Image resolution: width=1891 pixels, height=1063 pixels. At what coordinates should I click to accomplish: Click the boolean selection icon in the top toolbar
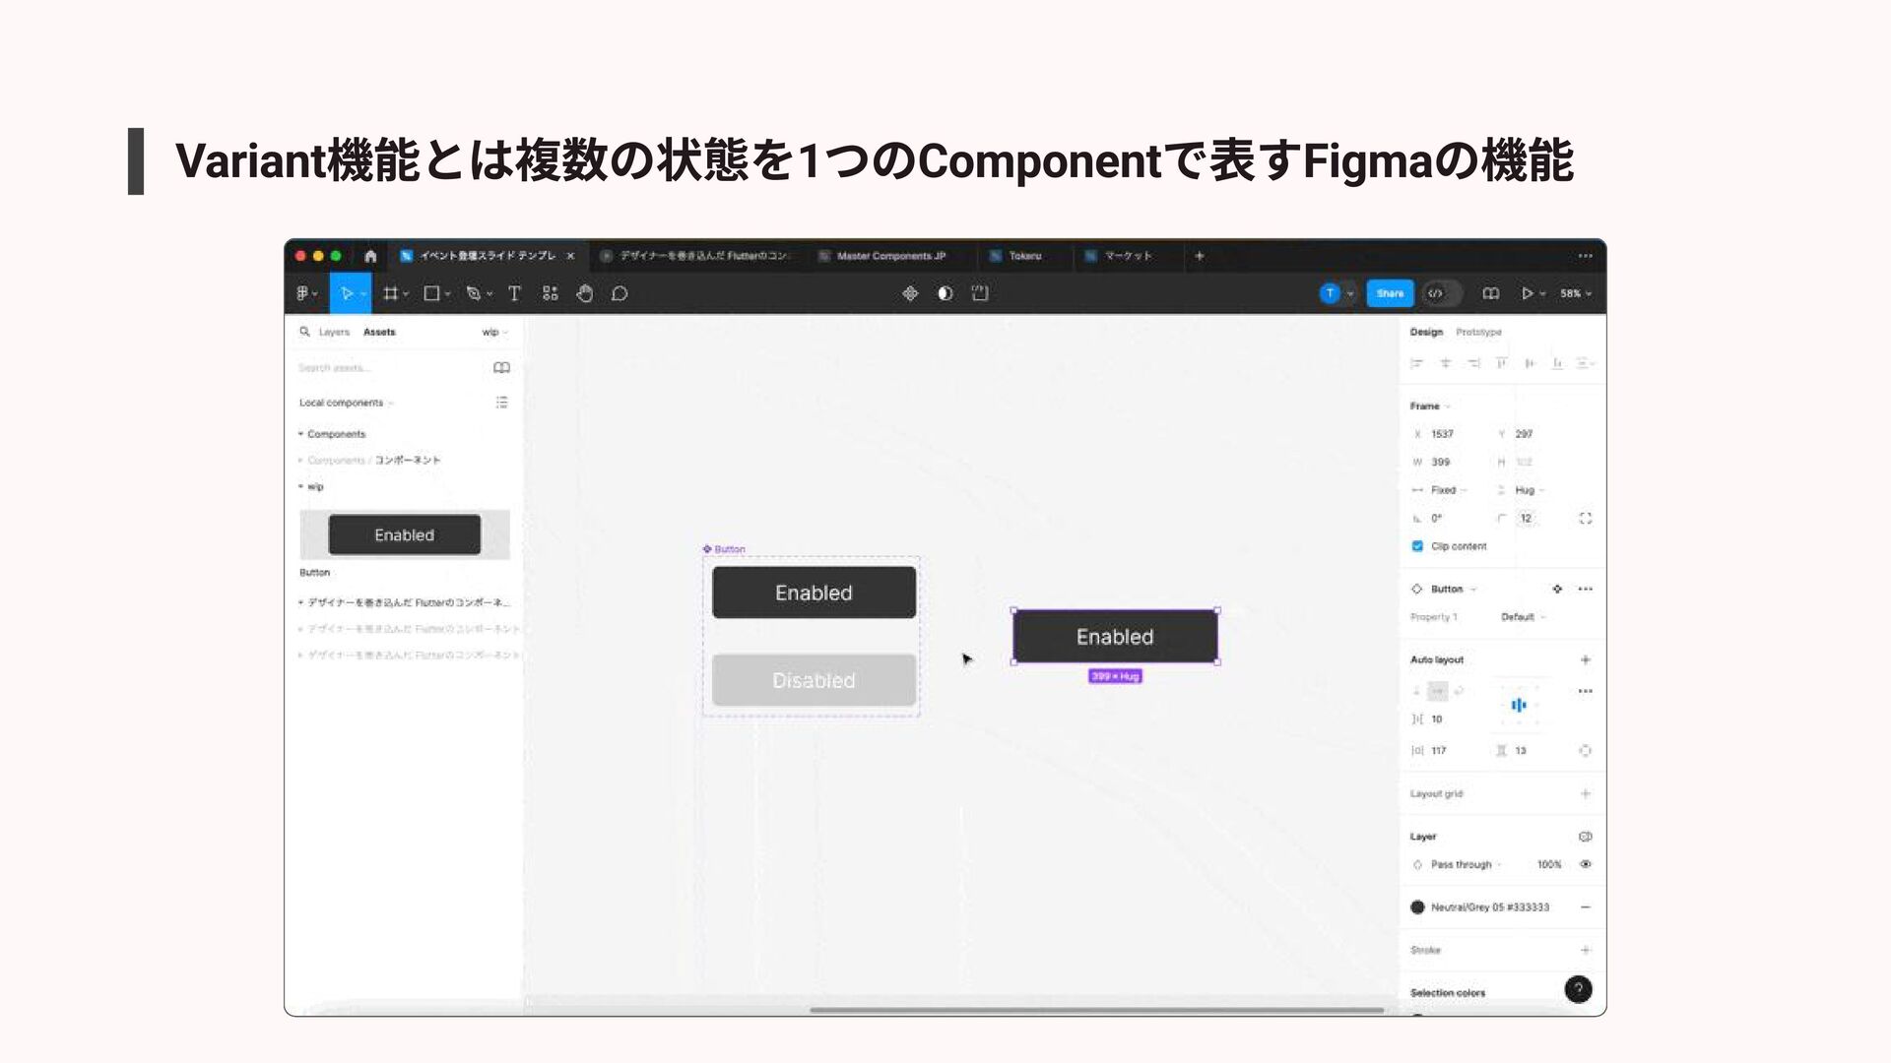tap(980, 293)
